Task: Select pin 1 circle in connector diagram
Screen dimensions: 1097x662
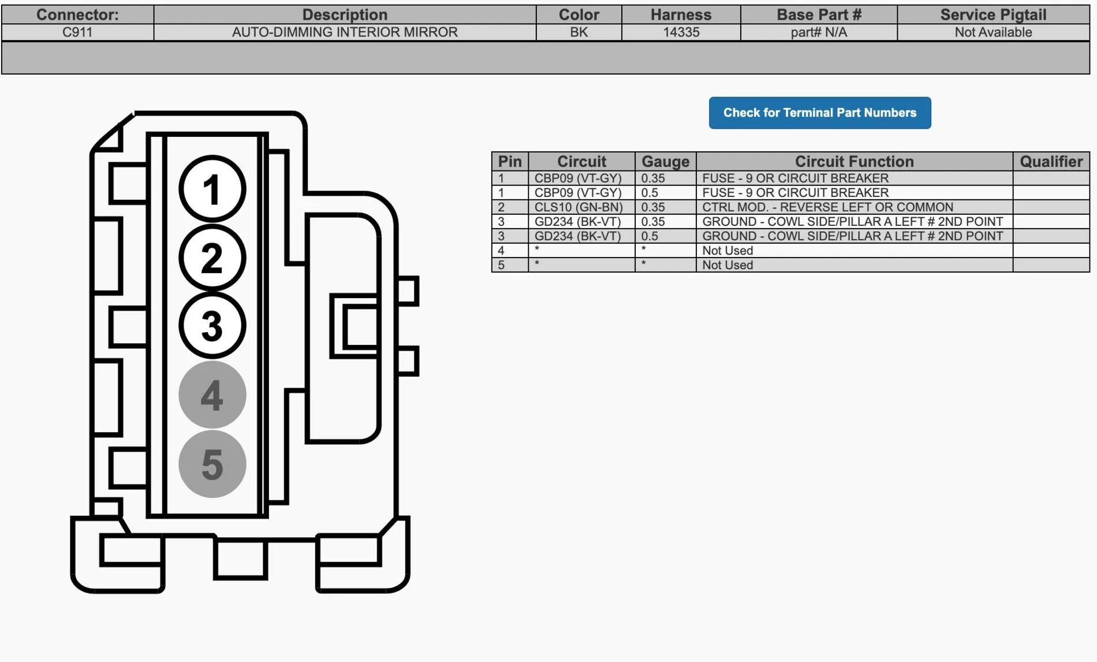Action: [x=212, y=189]
